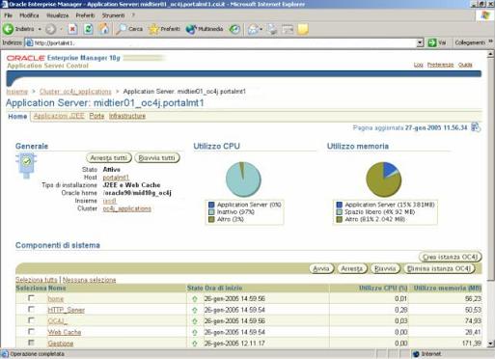The width and height of the screenshot is (495, 359).
Task: Open the ? help menu
Action: click(133, 15)
